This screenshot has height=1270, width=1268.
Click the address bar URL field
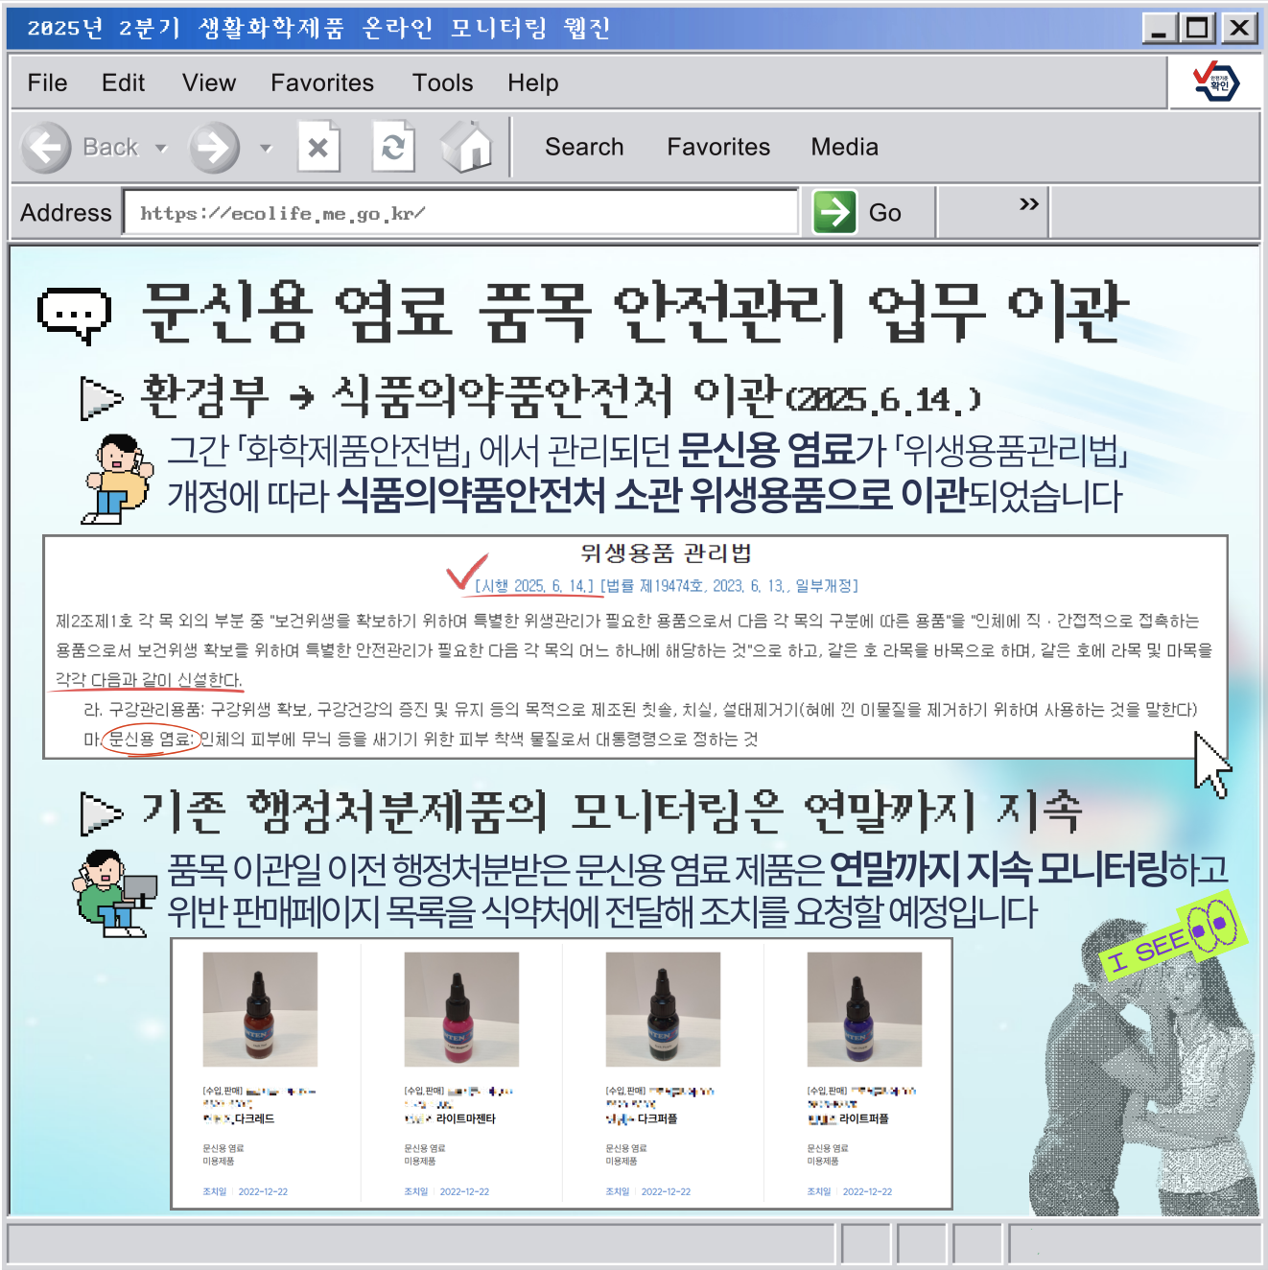[461, 213]
